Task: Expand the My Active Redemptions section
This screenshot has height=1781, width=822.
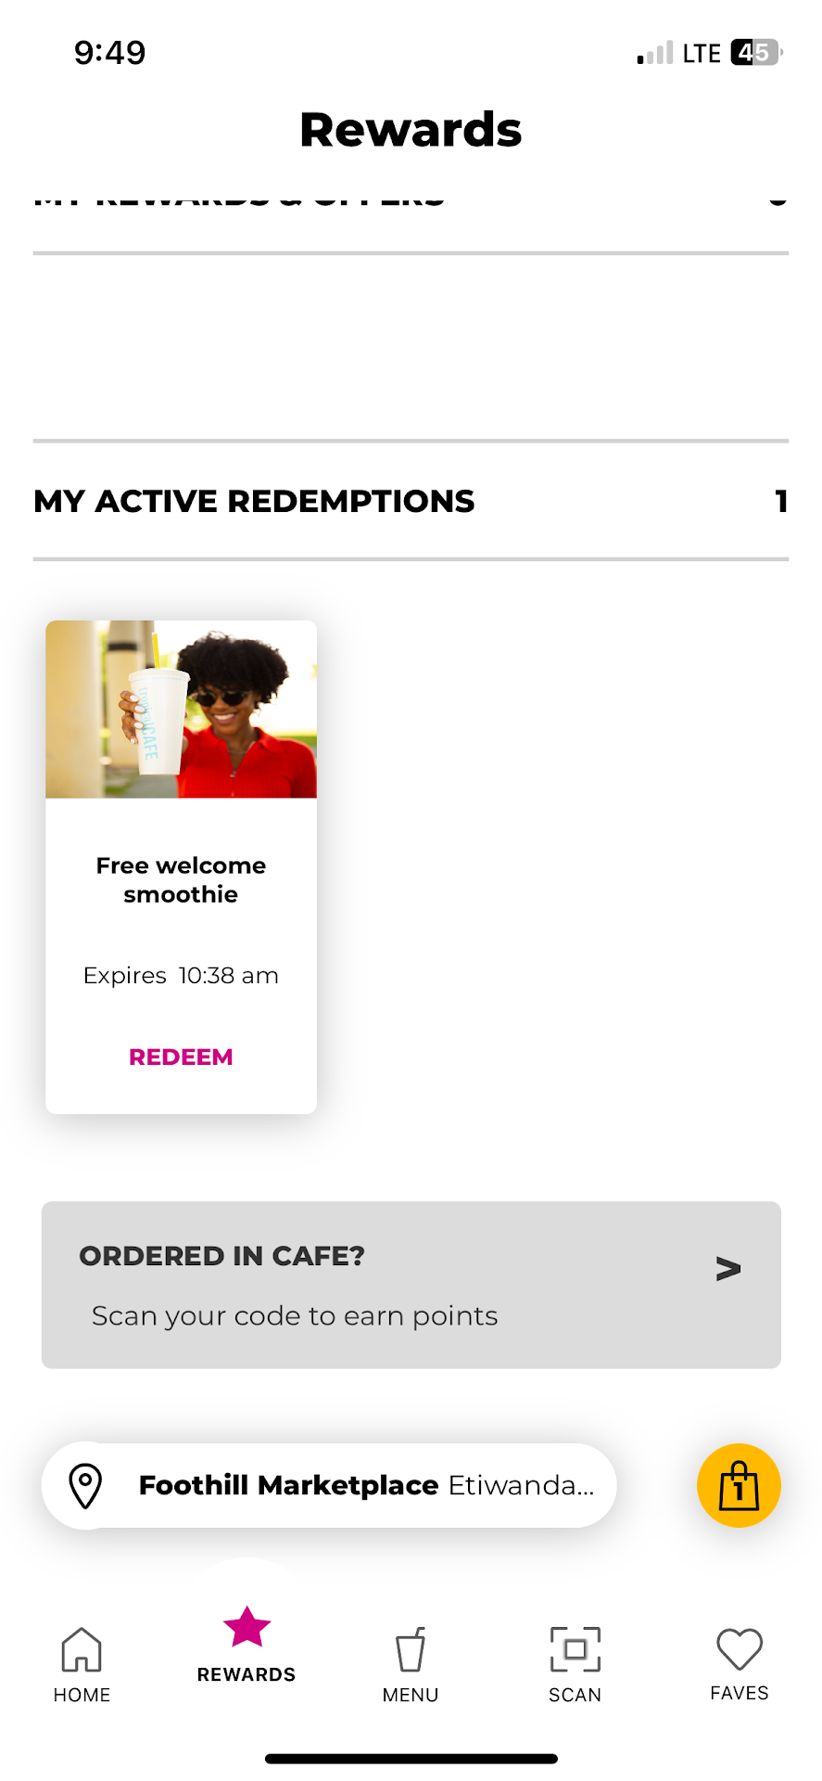Action: tap(254, 501)
